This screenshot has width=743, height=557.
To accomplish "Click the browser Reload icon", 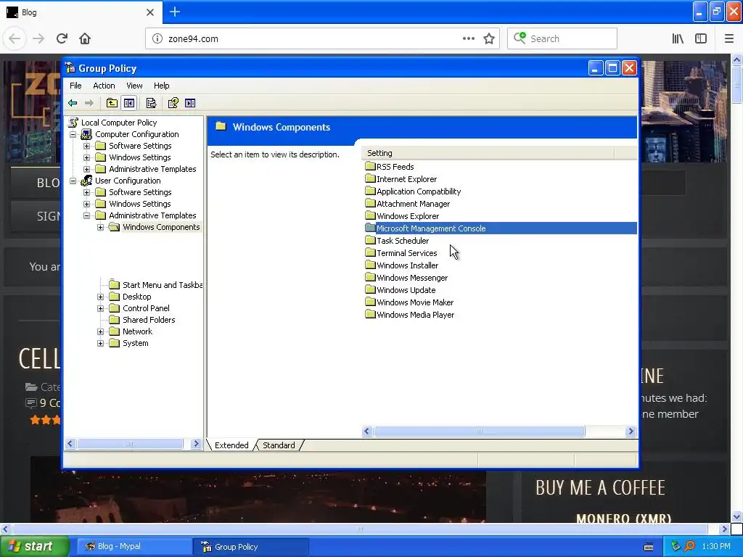I will 62,38.
